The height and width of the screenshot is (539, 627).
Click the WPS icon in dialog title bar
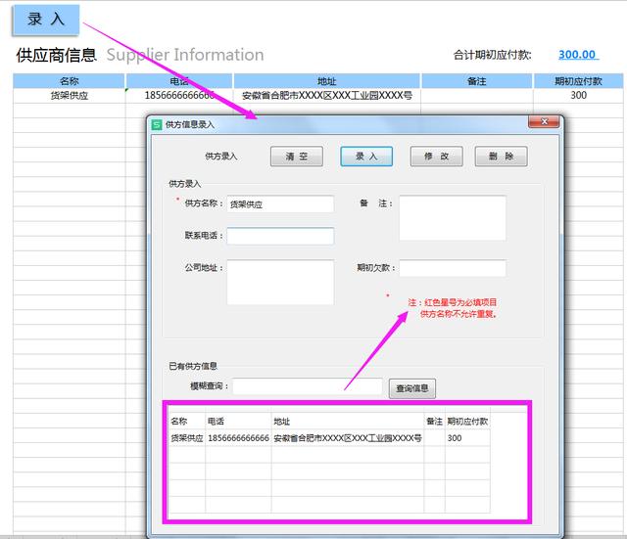(156, 124)
